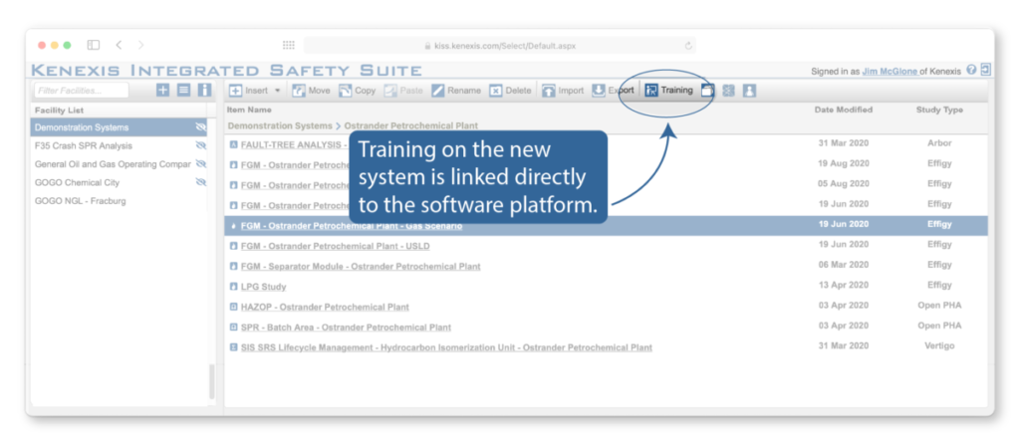Click the Paste toolbar button
The width and height of the screenshot is (1020, 447).
click(x=403, y=91)
